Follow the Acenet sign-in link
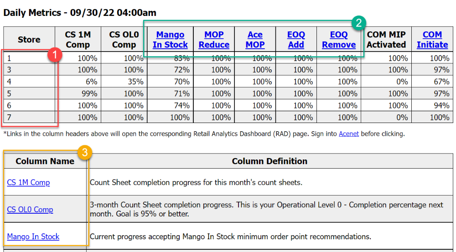 349,134
